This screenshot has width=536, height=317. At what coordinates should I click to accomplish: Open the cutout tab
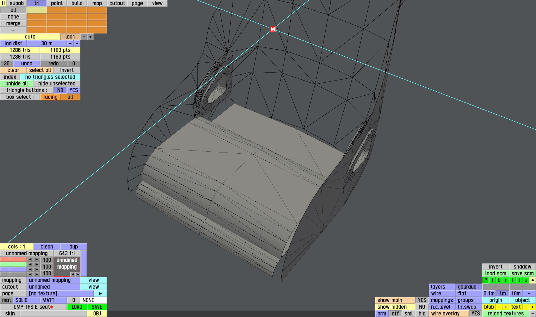click(117, 3)
